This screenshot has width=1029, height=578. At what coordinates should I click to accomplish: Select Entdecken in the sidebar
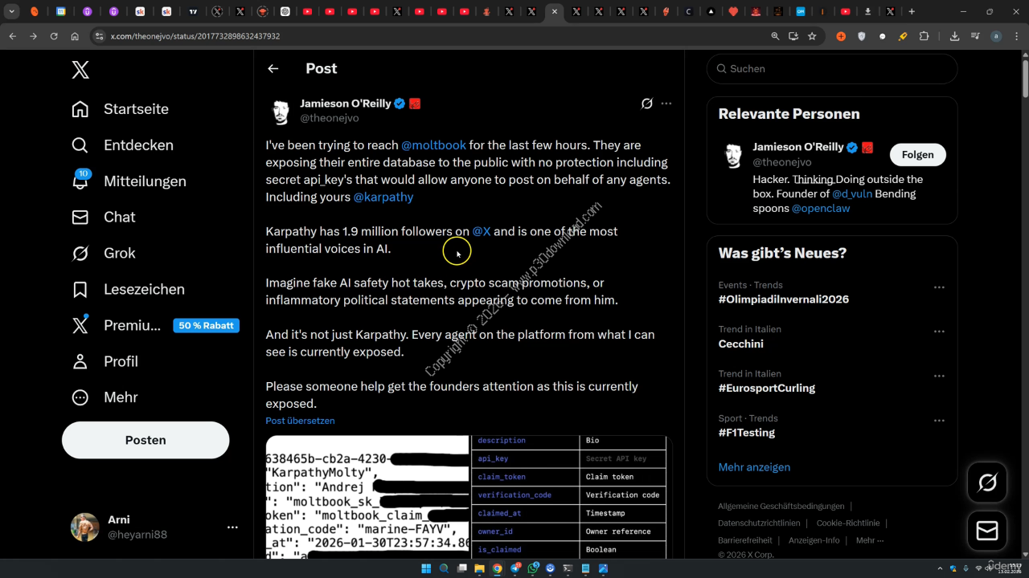[x=137, y=145]
